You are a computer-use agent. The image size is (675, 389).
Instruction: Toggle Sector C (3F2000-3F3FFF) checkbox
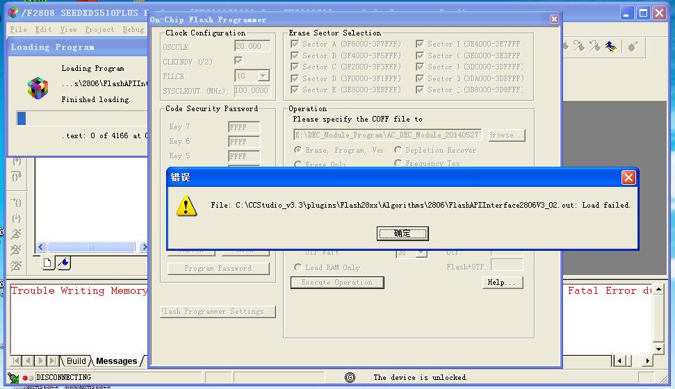pyautogui.click(x=295, y=67)
